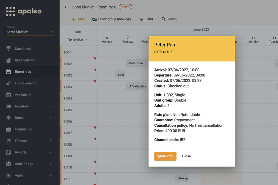Open the Zoom magnifier tool

(169, 19)
